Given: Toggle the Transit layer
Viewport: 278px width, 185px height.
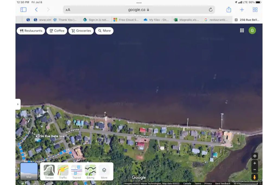Looking at the screenshot, I should tap(77, 172).
